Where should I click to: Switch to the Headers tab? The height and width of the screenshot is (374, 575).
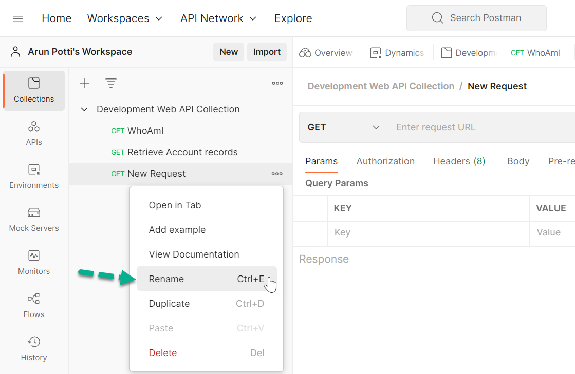click(x=459, y=161)
